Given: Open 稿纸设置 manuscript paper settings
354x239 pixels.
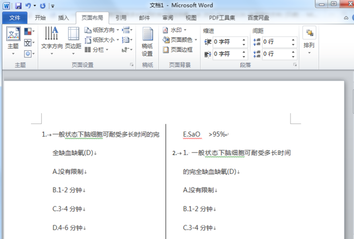Looking at the screenshot, I should click(147, 41).
